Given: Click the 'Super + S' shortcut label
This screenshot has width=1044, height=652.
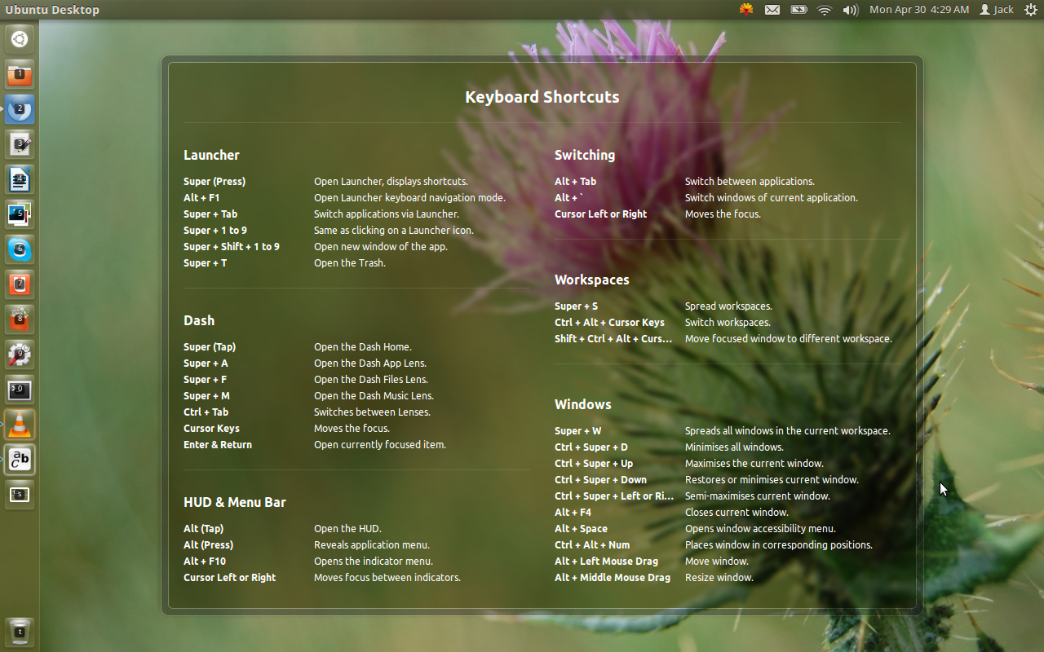Looking at the screenshot, I should tap(577, 306).
